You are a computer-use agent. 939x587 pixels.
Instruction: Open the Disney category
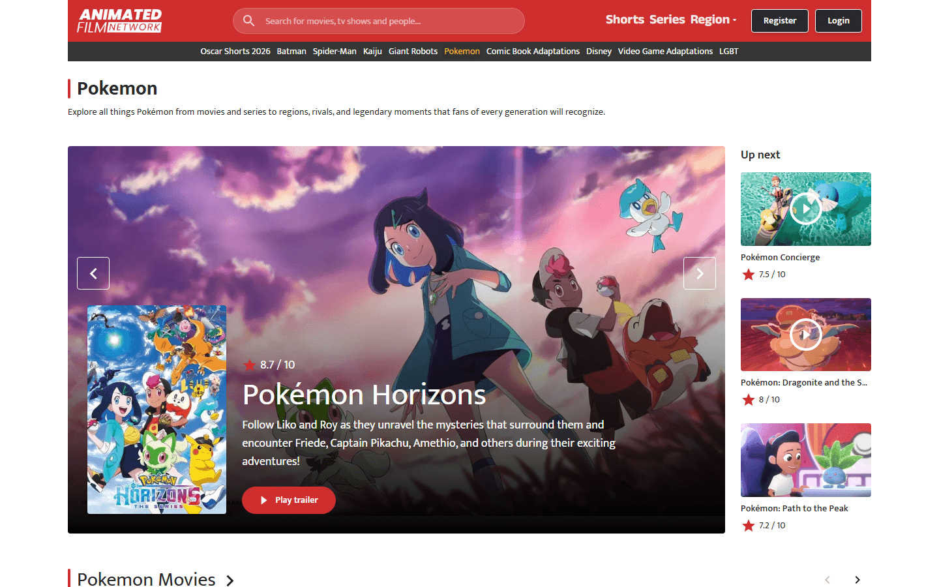tap(599, 52)
